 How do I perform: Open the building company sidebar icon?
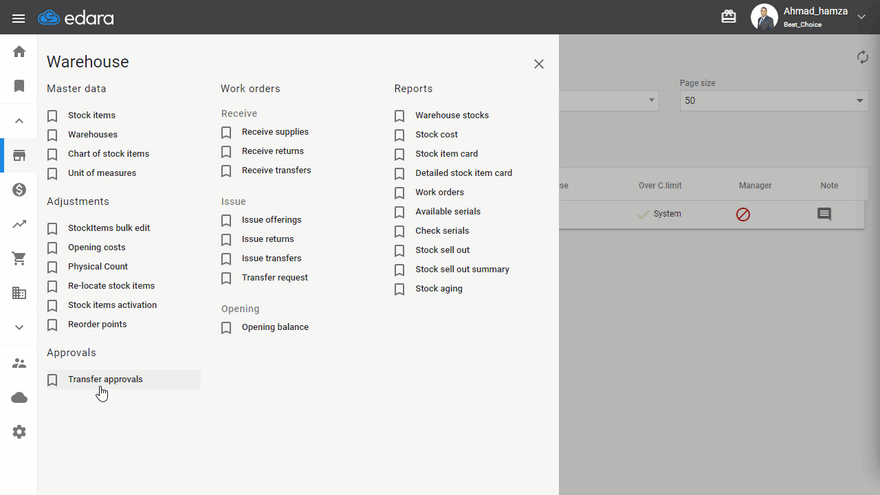point(19,293)
